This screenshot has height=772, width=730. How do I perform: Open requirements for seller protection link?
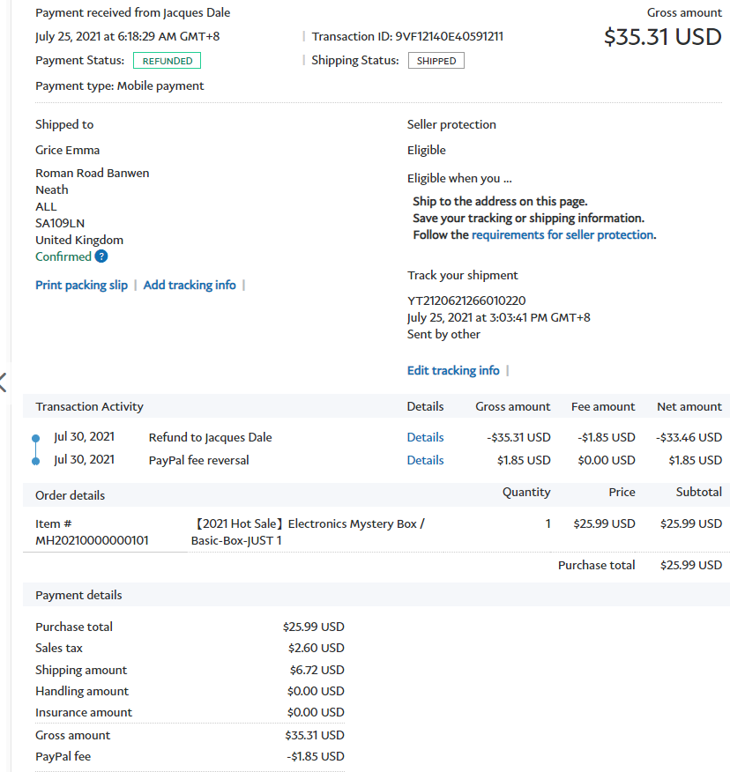[562, 234]
